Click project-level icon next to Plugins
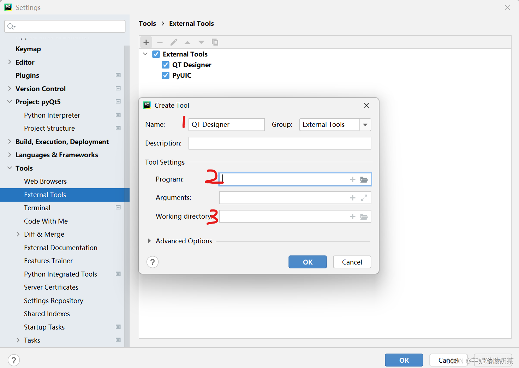Image resolution: width=519 pixels, height=368 pixels. click(118, 75)
